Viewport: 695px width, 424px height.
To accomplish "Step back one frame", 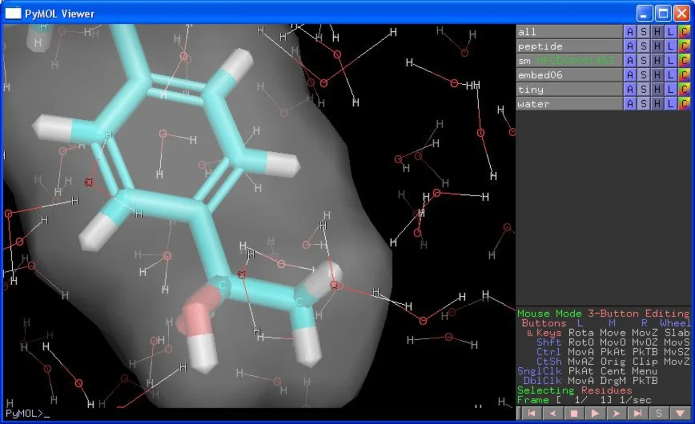I will (x=553, y=413).
